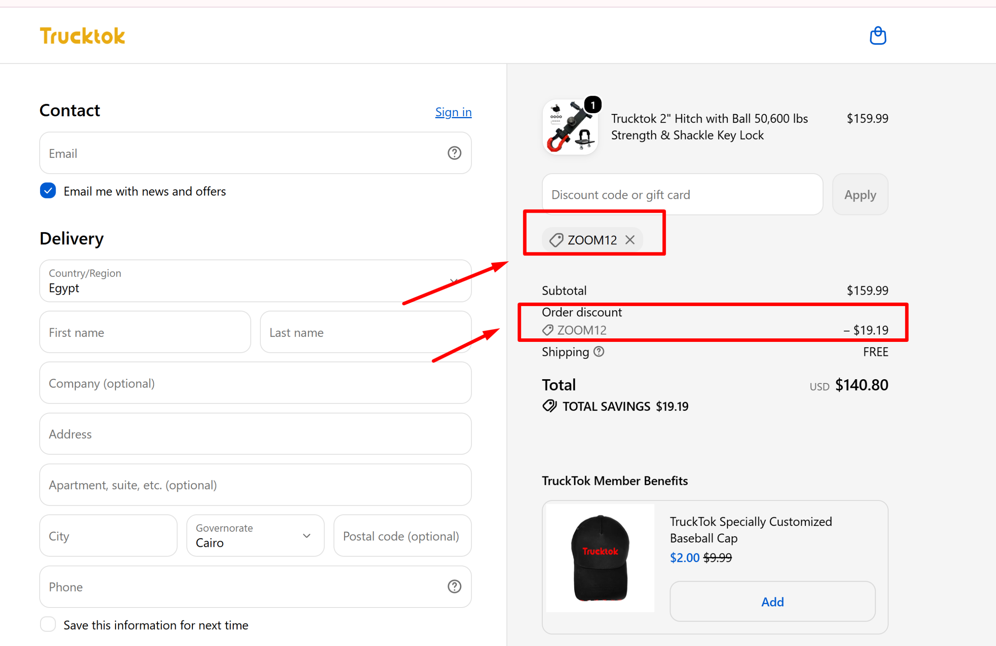Click the Total amount $140.80
The width and height of the screenshot is (996, 646).
(861, 385)
